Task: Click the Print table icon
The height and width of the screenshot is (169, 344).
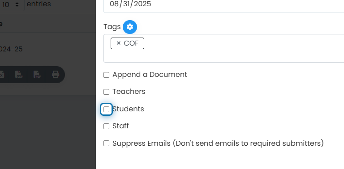Action: [x=56, y=74]
